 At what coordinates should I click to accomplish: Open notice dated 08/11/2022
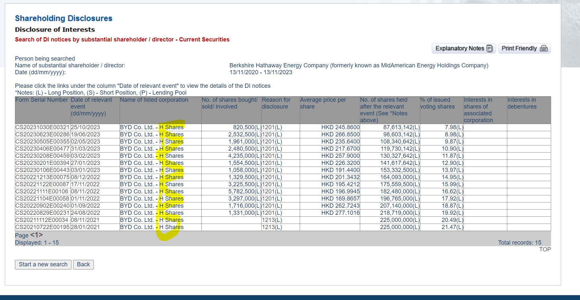point(85,191)
